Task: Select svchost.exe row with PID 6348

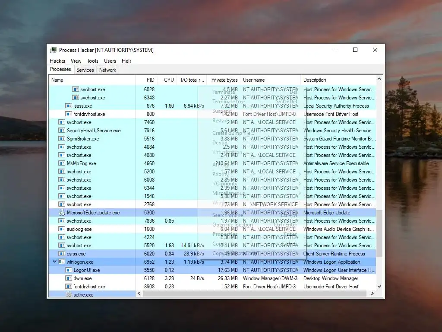Action: pos(212,98)
